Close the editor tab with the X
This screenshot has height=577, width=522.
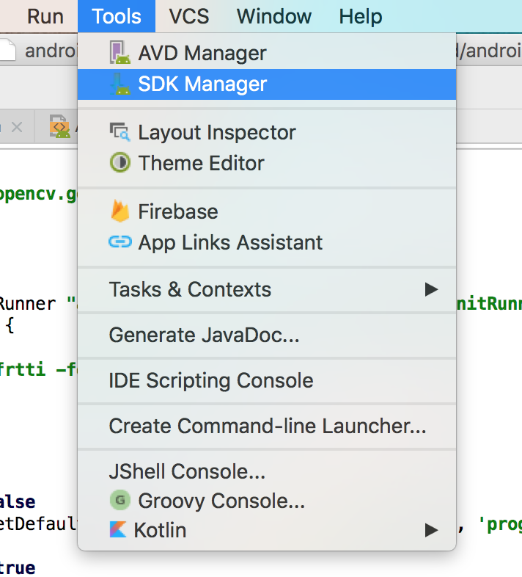17,127
